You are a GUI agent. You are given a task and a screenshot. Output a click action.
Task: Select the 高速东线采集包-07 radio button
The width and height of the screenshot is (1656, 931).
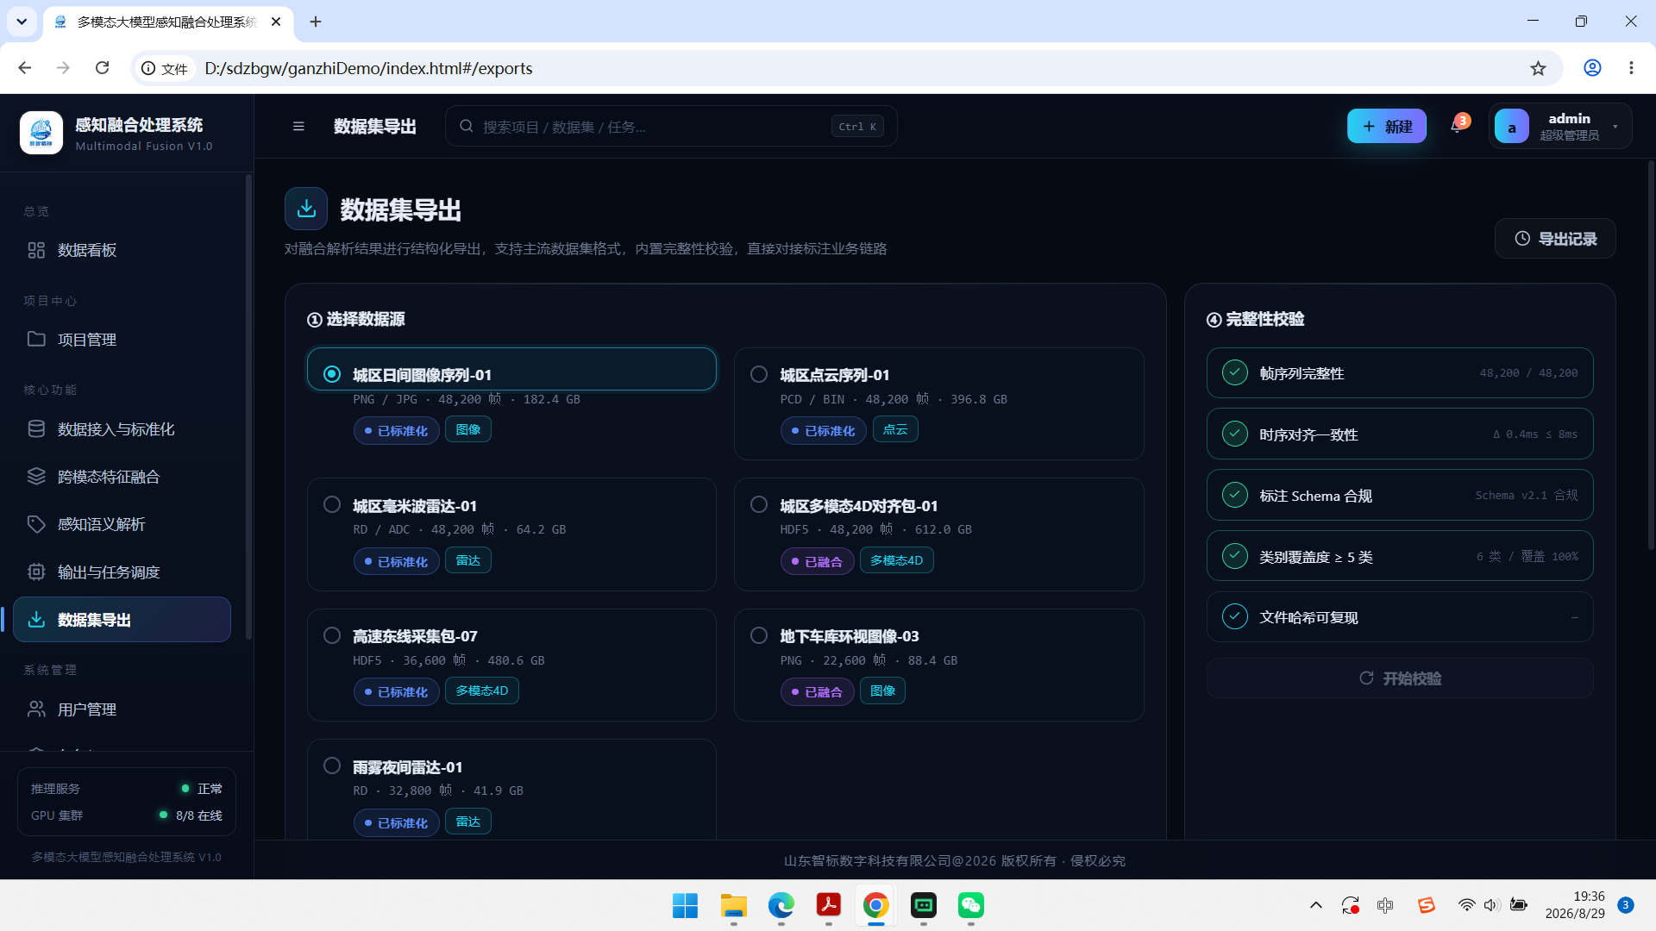[x=332, y=635]
